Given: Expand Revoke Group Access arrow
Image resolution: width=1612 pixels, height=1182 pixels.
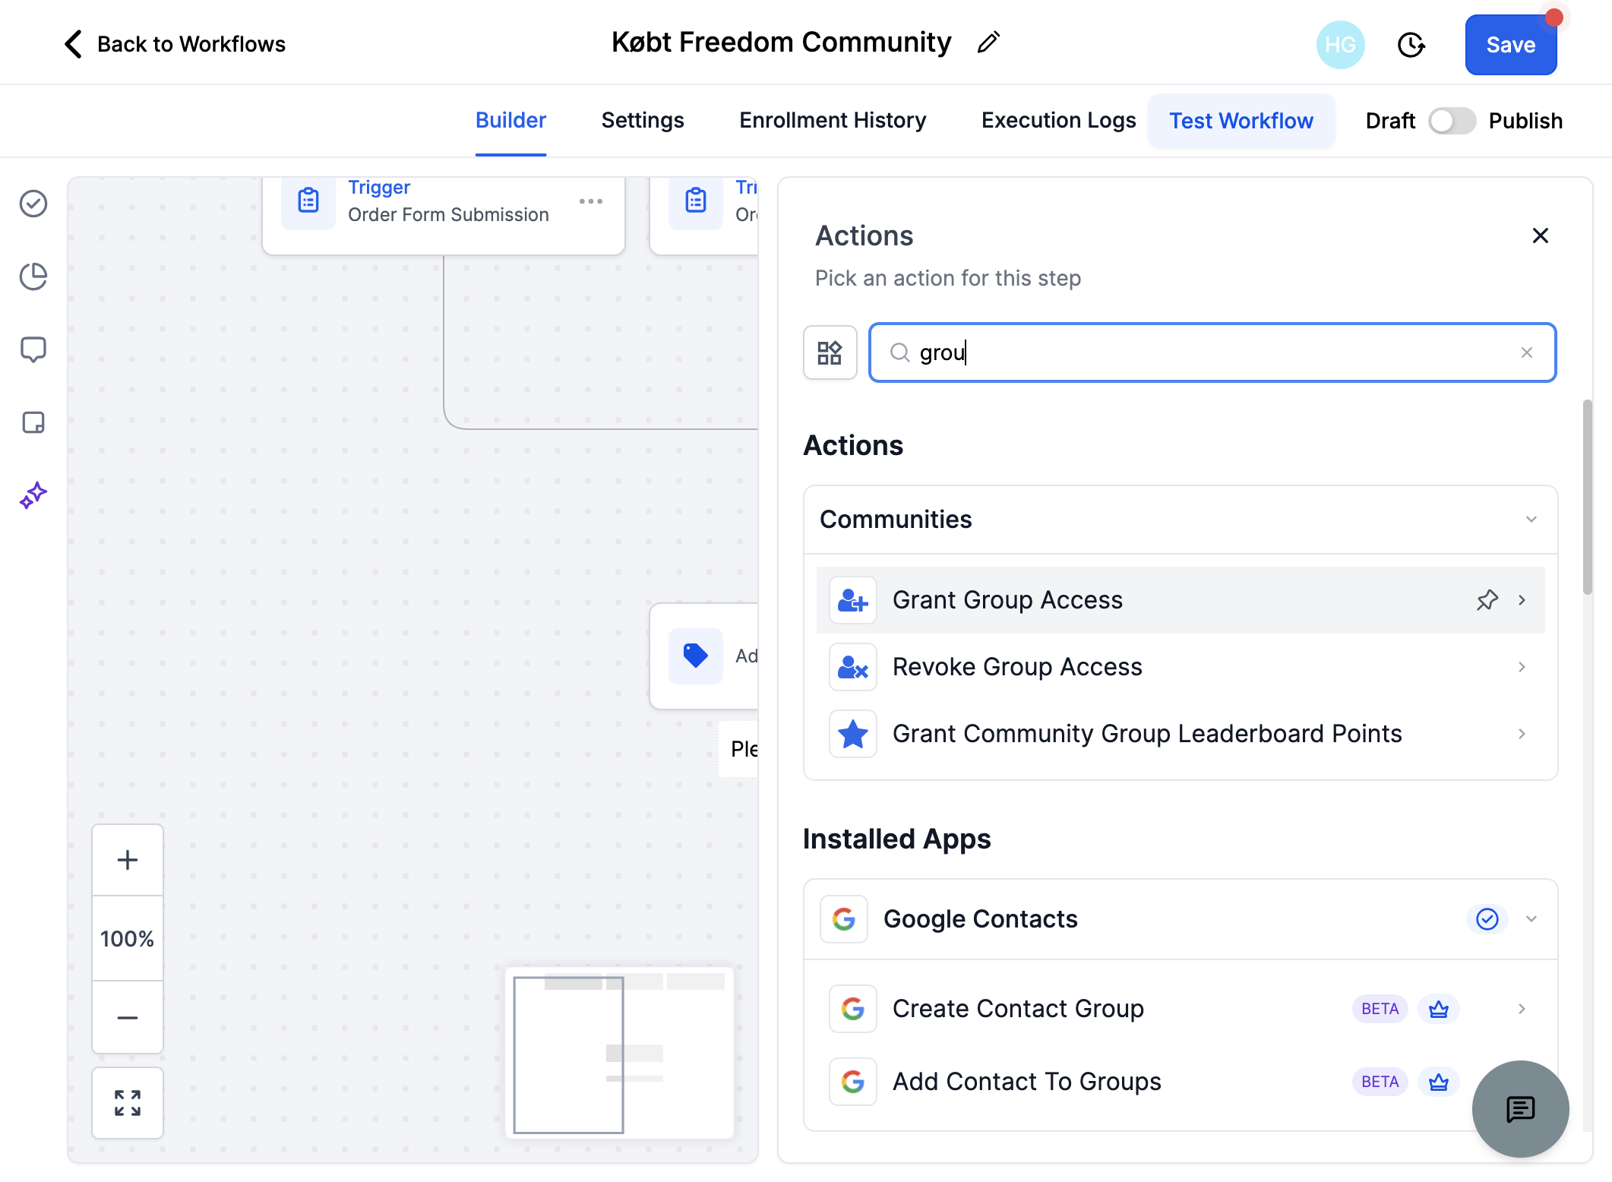Looking at the screenshot, I should (1522, 667).
